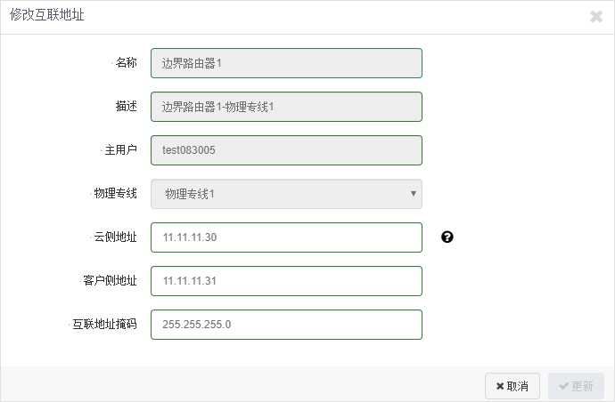615x402 pixels.
Task: Close the 修改互联地址 dialog
Action: pyautogui.click(x=596, y=16)
